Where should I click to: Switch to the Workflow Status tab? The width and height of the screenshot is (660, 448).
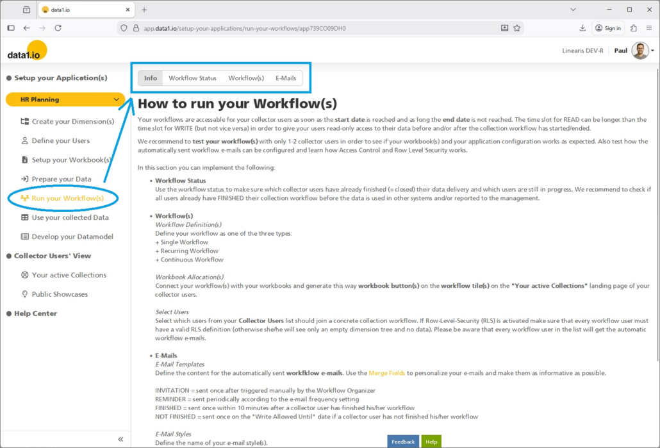pyautogui.click(x=192, y=78)
